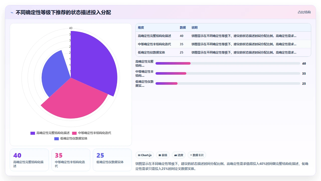This screenshot has width=321, height=181.
Task: Toggle the purple 高确定性完整结构化描述 legend item
Action: click(50, 133)
